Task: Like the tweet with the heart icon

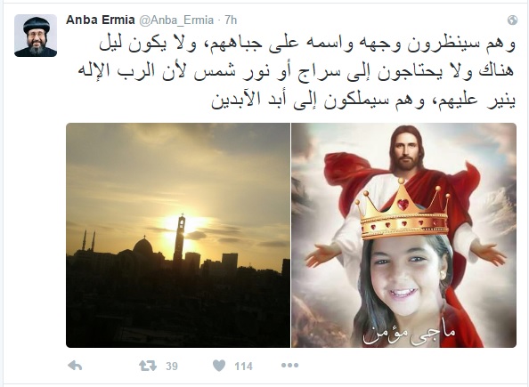Action: [219, 366]
